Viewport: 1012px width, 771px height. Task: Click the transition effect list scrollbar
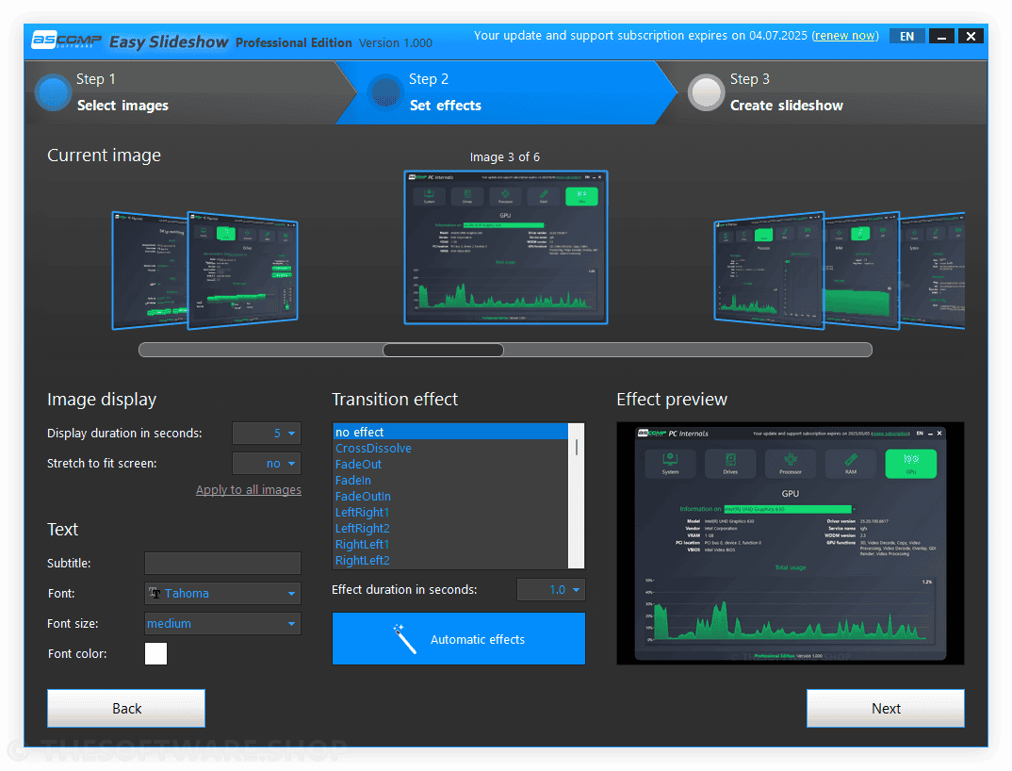[577, 496]
